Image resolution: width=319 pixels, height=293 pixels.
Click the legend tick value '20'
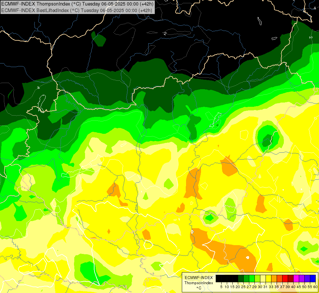click(x=238, y=287)
